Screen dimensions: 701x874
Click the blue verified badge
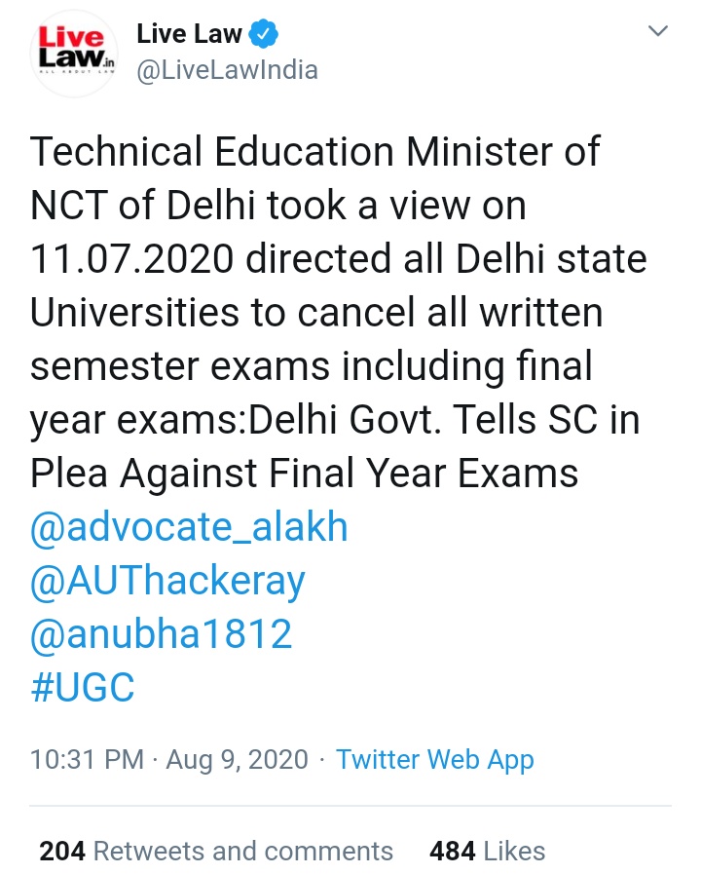click(x=264, y=34)
